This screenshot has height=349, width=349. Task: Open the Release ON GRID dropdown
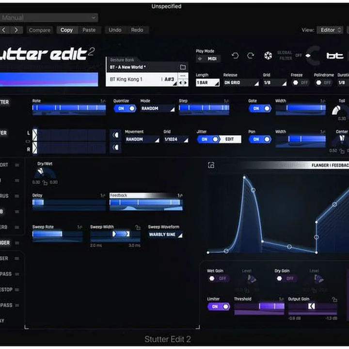pos(241,82)
